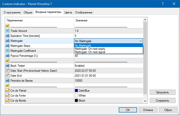Switch to the Цвета tab
Screen dimensions: 180x115
(68, 12)
